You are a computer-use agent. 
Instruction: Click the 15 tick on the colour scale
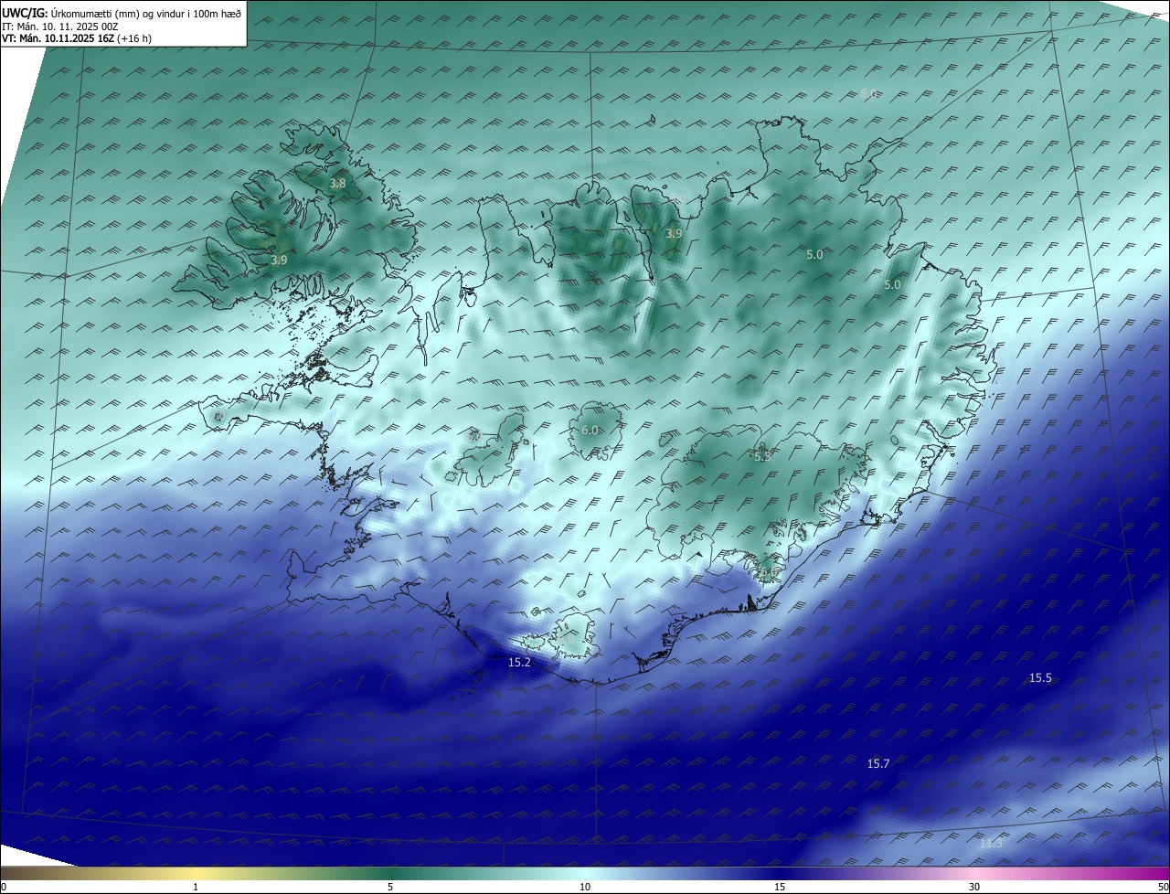click(780, 887)
